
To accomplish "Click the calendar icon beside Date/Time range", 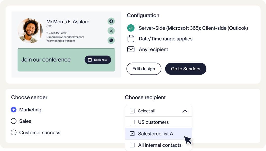I will click(131, 39).
